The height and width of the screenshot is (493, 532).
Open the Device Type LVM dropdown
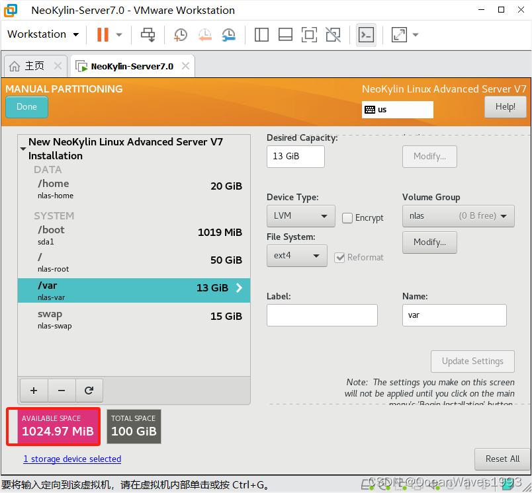click(x=300, y=216)
